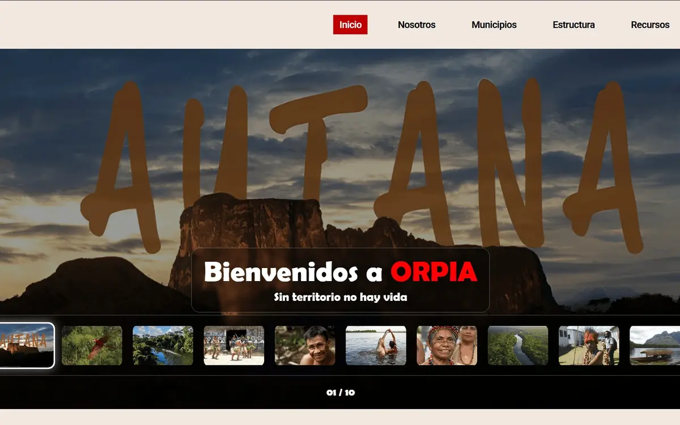The height and width of the screenshot is (425, 680).
Task: Open the Inicio menu item
Action: [350, 25]
